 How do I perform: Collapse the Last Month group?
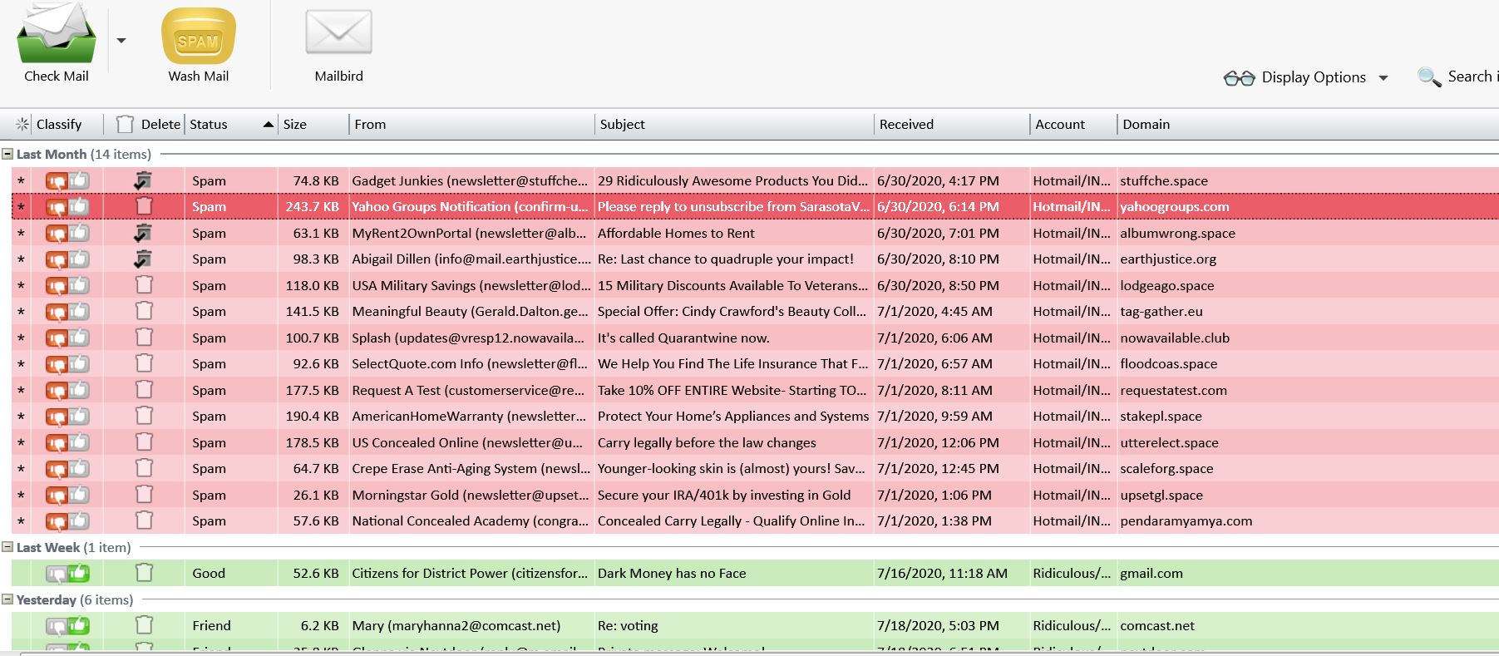pos(7,154)
